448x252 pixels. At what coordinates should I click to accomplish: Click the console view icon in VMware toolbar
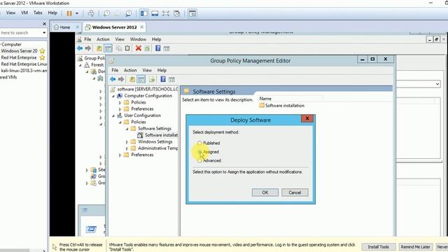click(192, 13)
